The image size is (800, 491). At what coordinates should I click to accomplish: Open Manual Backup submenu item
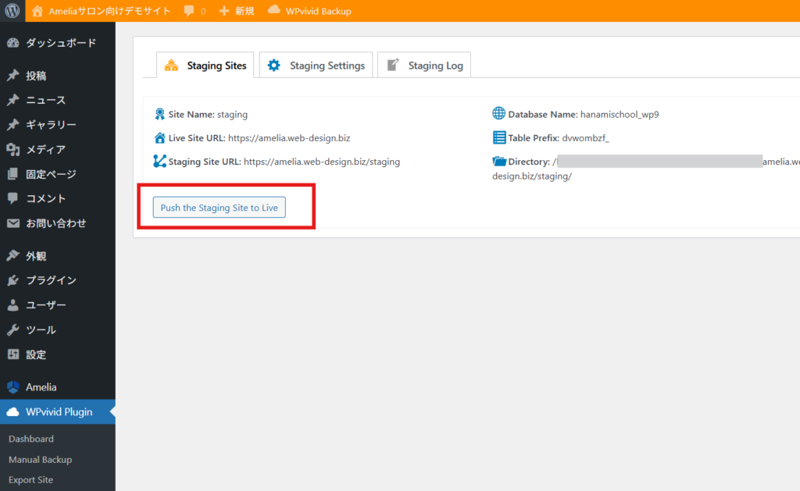click(40, 460)
